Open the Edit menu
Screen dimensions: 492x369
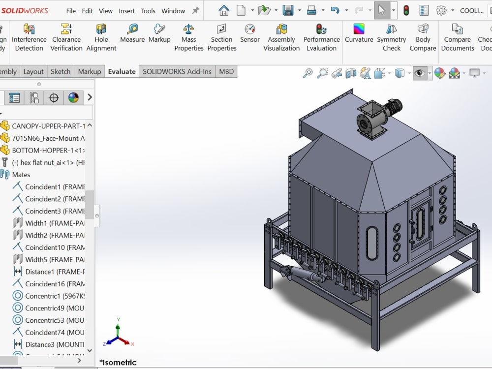(x=87, y=11)
